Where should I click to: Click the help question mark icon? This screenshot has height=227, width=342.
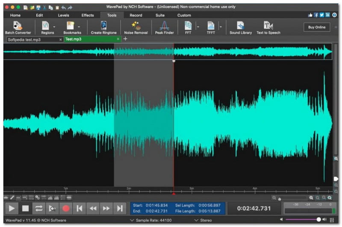[x=334, y=15]
